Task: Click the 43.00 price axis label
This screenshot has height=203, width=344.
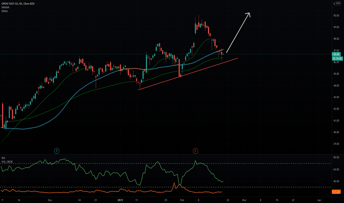Action: (x=336, y=97)
